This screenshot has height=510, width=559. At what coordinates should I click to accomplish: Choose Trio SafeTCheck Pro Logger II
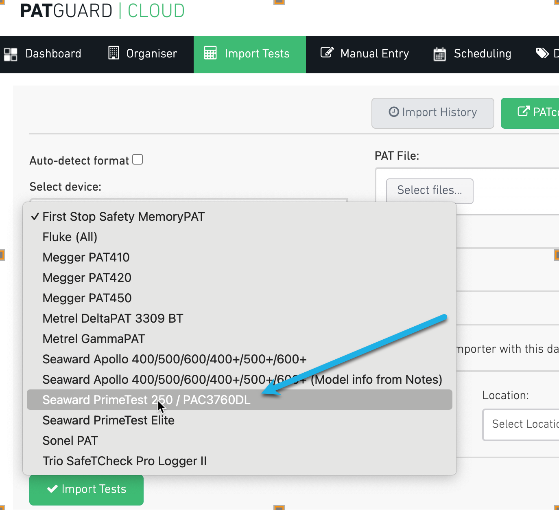pos(240,461)
